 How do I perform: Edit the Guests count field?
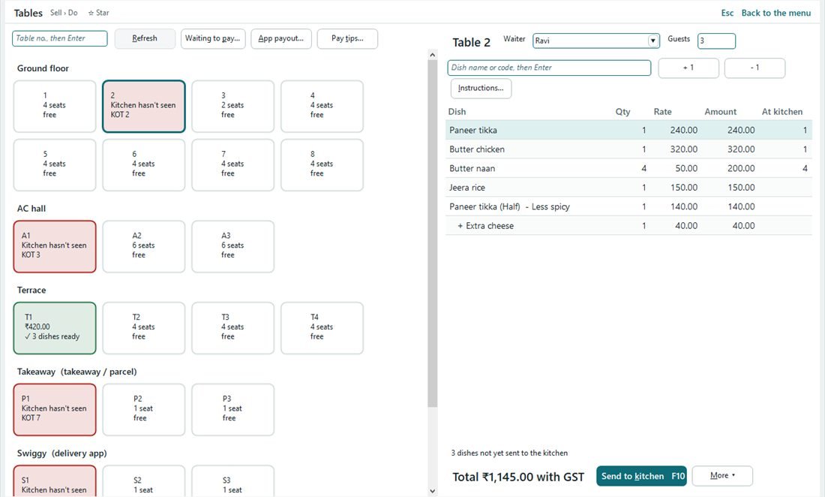(716, 41)
